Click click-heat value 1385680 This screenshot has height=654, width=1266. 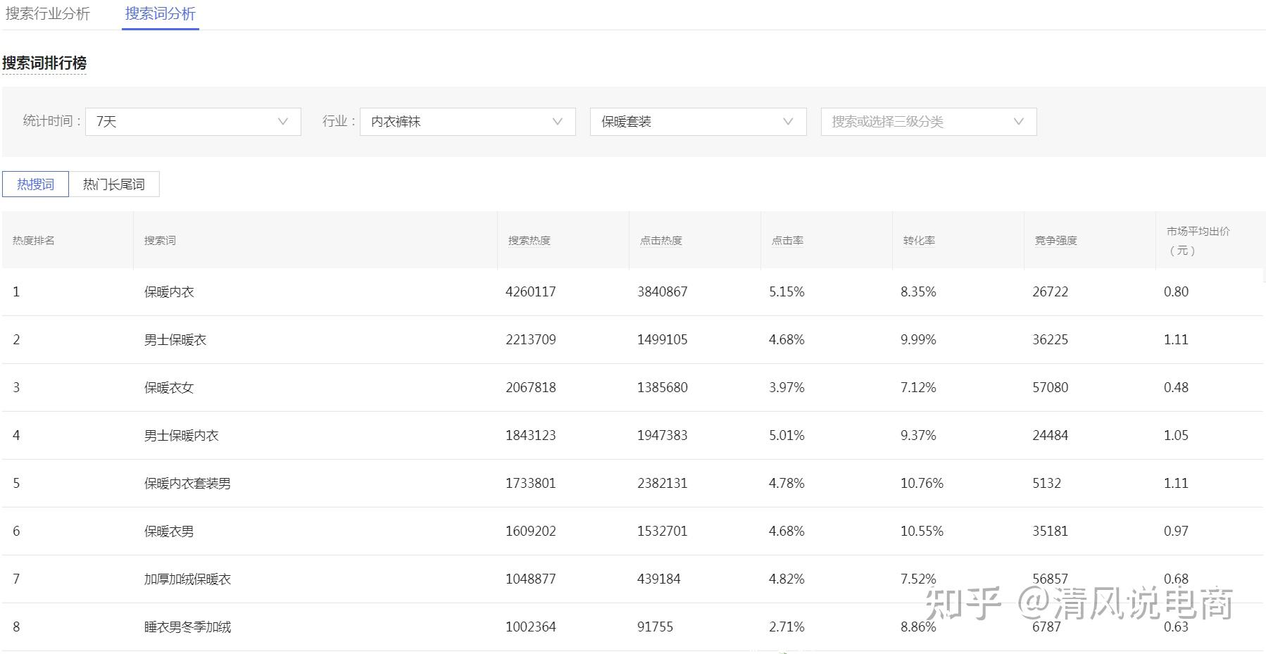tap(663, 388)
